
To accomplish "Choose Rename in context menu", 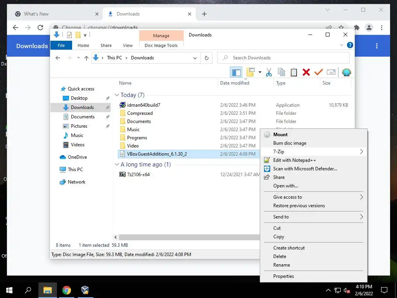I will point(313,265).
